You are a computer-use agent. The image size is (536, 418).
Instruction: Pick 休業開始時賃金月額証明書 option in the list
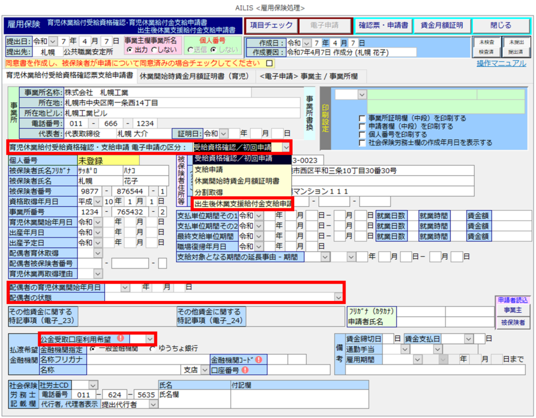237,180
